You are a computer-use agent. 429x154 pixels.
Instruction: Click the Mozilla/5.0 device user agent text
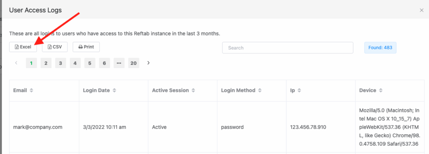point(389,127)
